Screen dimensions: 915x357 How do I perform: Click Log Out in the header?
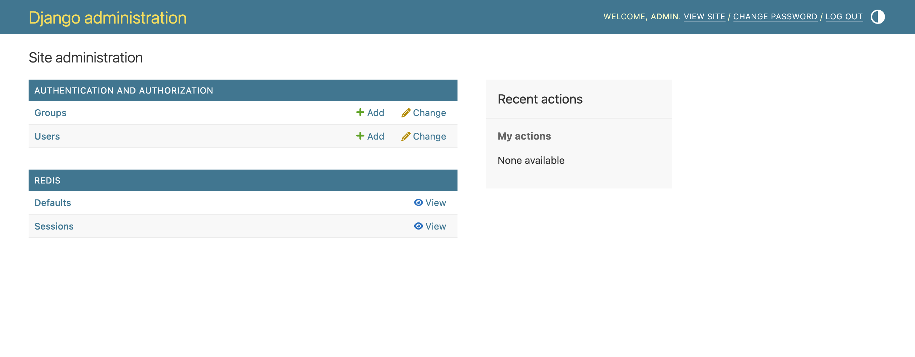pos(844,17)
